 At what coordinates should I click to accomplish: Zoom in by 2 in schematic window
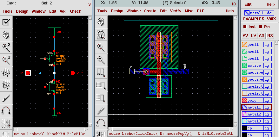[6, 47]
